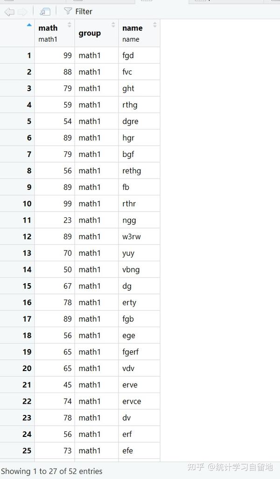Screen dimensions: 280x479
Task: Click the forward navigation arrow
Action: pyautogui.click(x=22, y=12)
